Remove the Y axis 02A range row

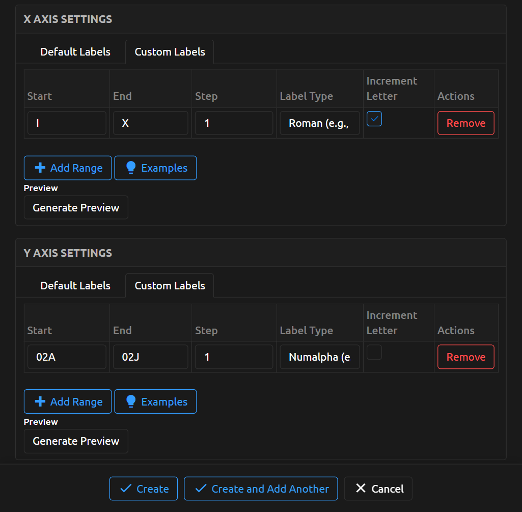pyautogui.click(x=465, y=357)
